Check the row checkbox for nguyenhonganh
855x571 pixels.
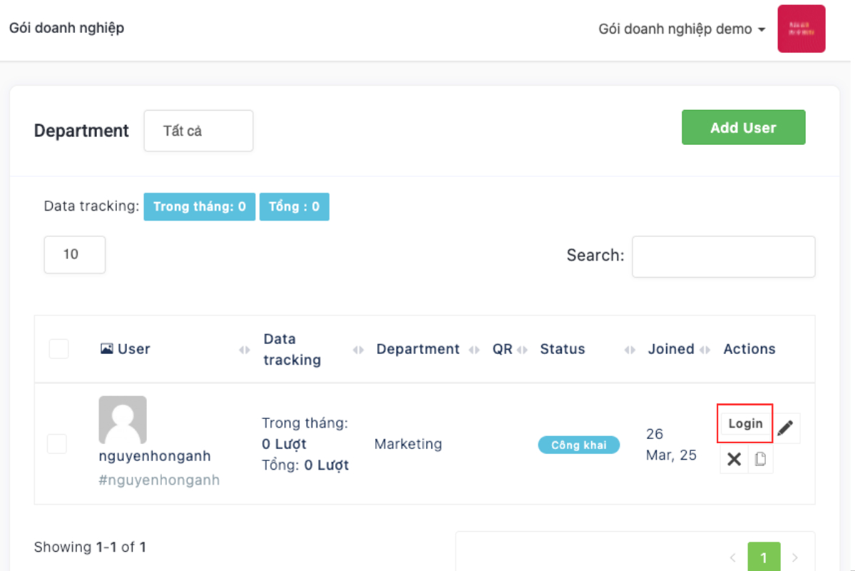click(x=57, y=444)
